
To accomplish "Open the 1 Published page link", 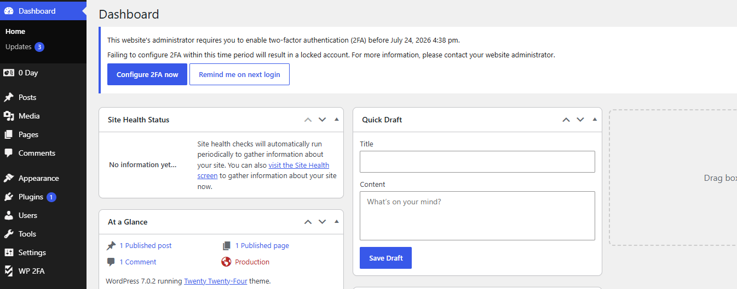I will [x=262, y=246].
